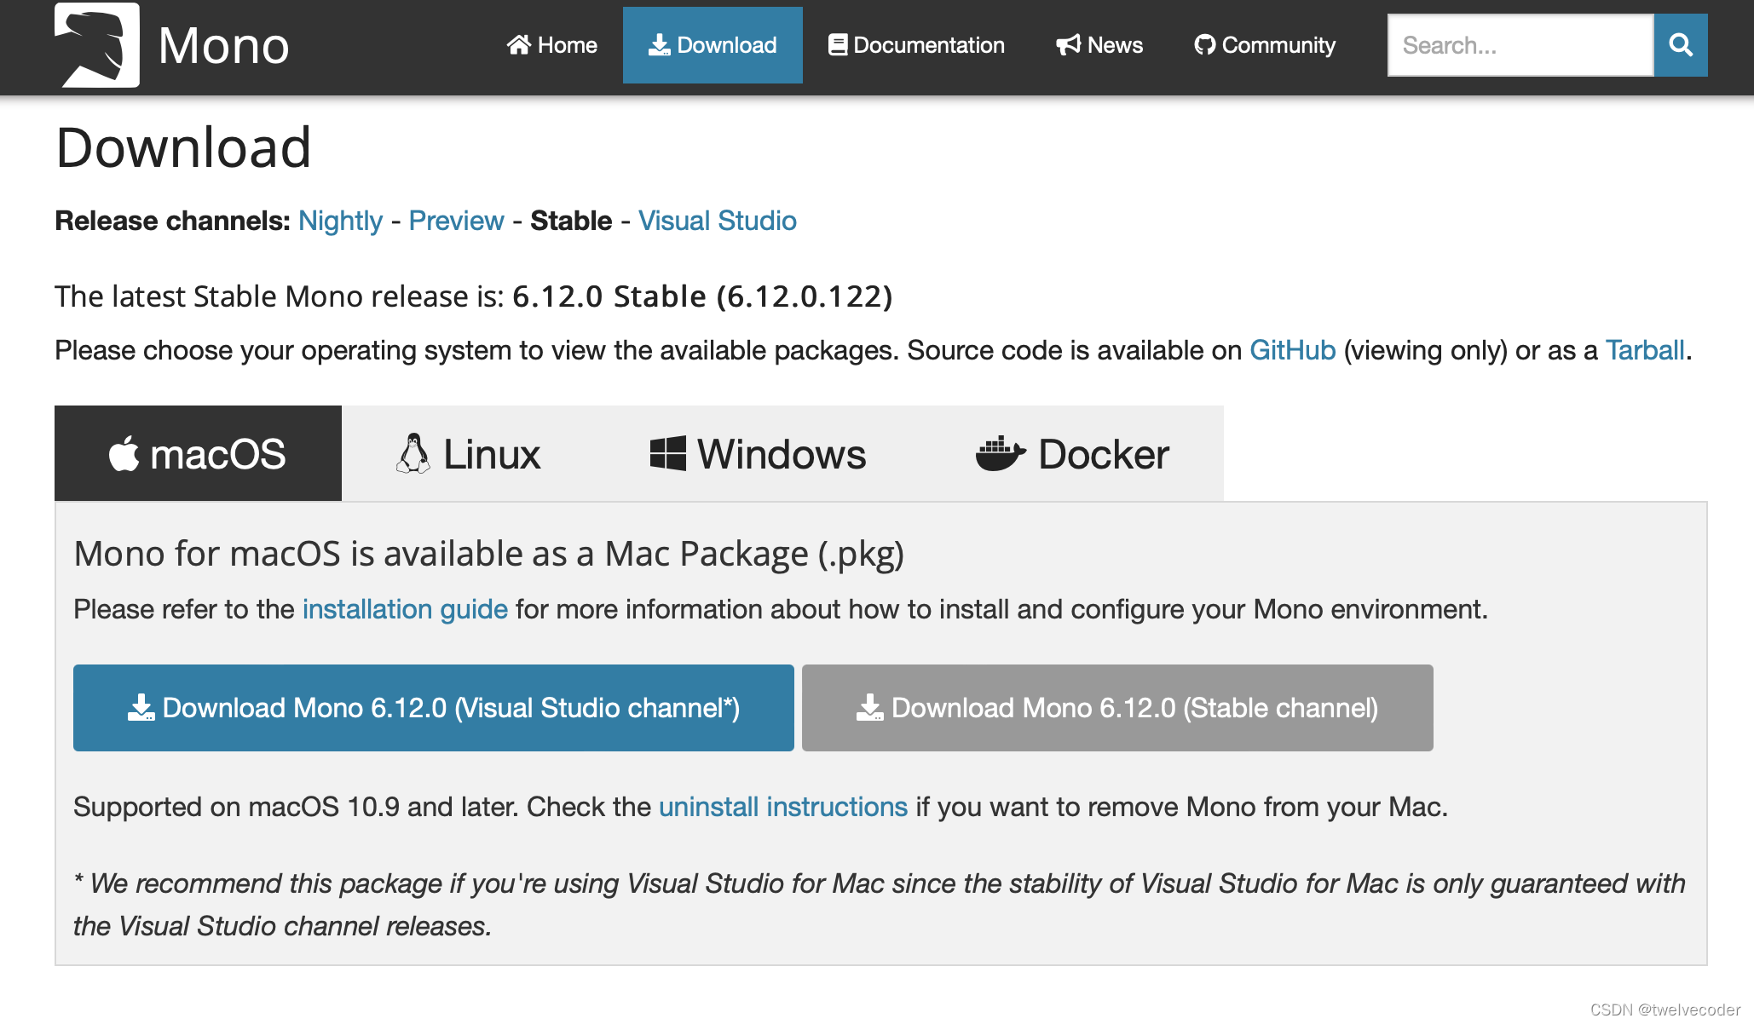Viewport: 1754px width, 1024px height.
Task: Open the Home page
Action: [552, 45]
